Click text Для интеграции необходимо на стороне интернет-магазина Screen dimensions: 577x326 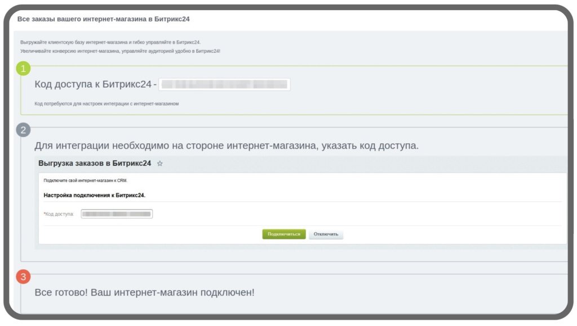coord(227,146)
